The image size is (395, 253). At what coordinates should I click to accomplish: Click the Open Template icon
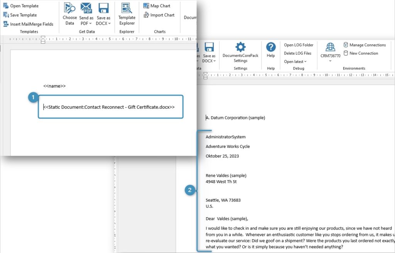coord(6,6)
